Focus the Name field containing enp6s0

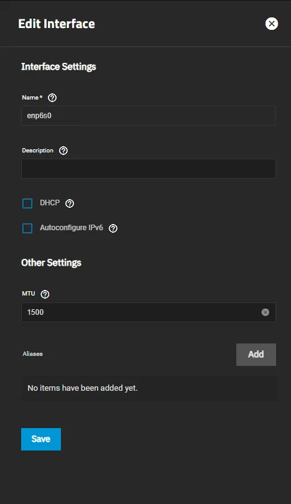click(149, 116)
